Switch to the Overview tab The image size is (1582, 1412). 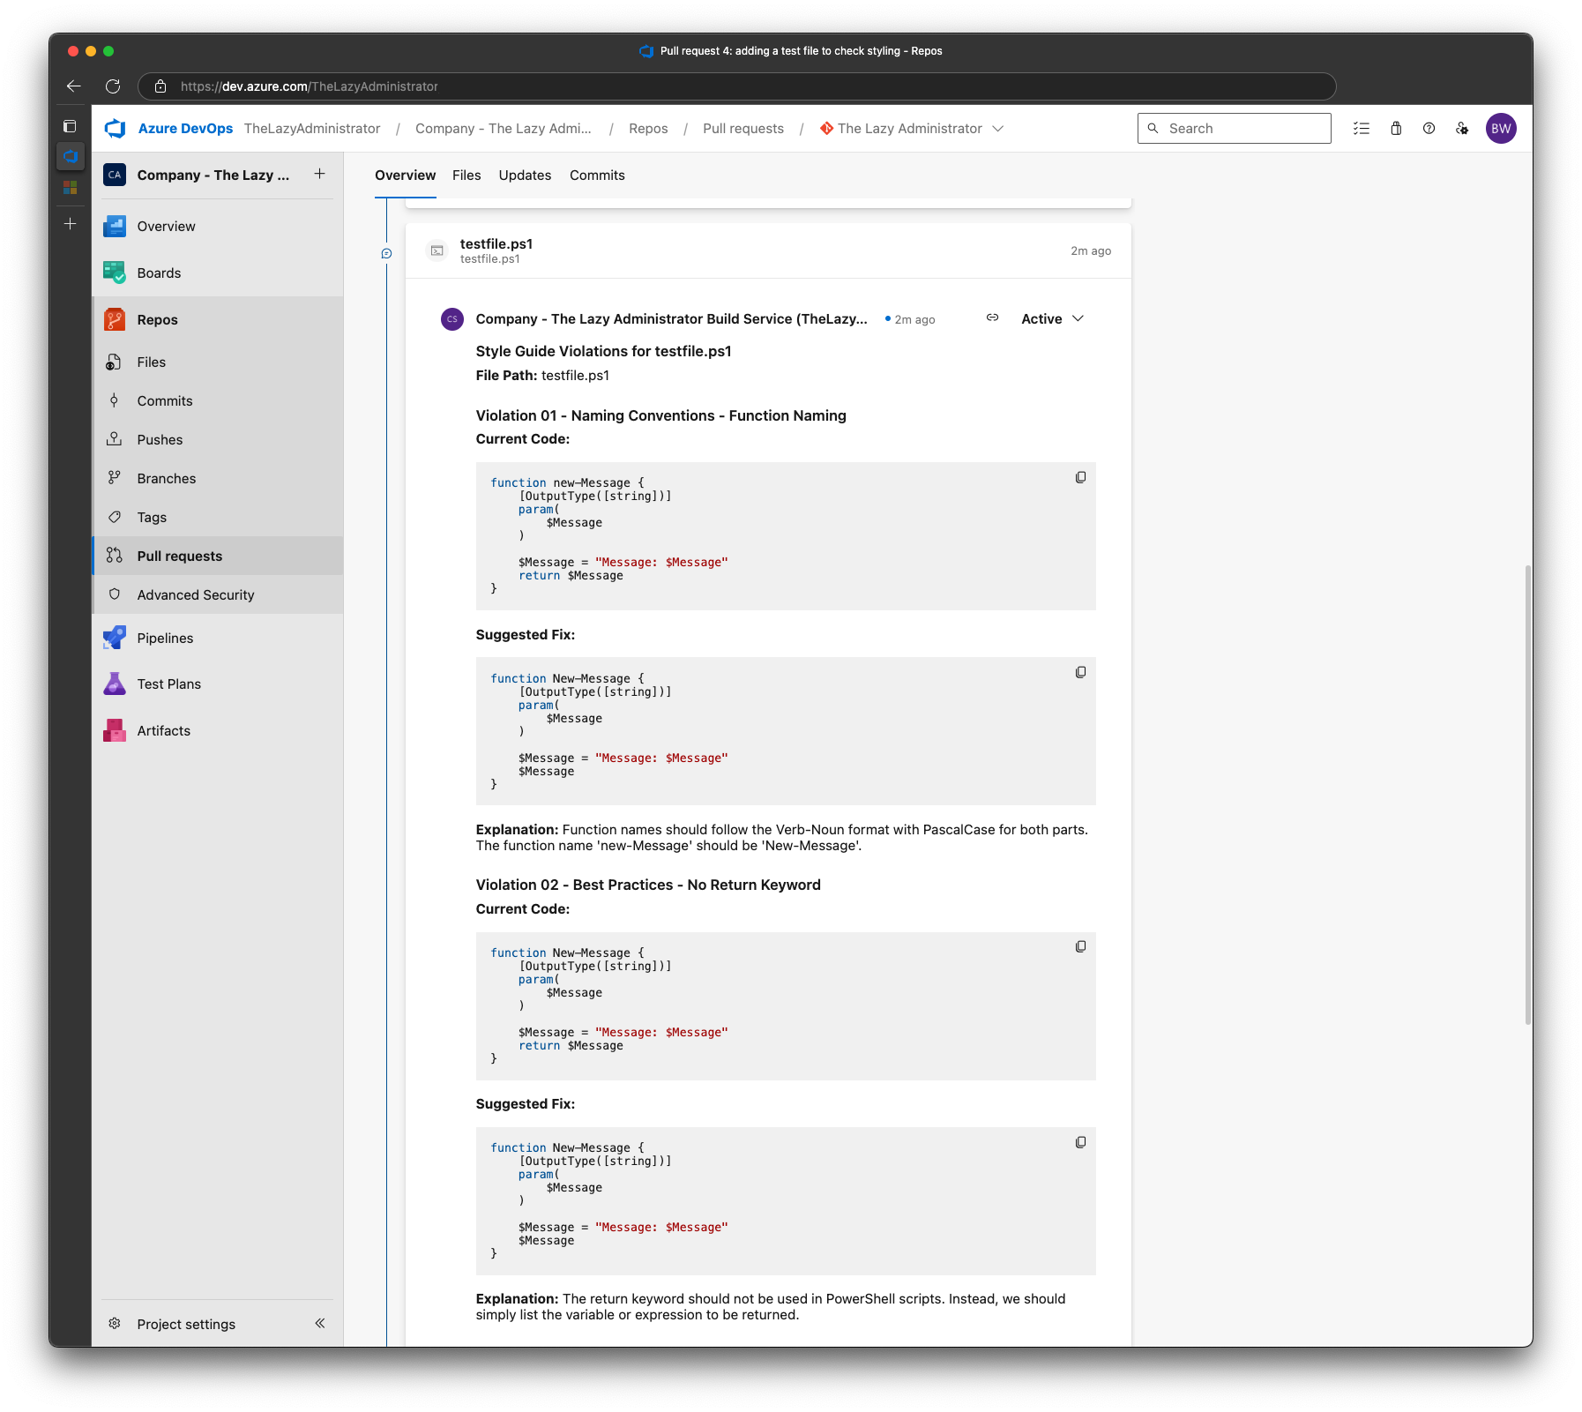point(405,176)
